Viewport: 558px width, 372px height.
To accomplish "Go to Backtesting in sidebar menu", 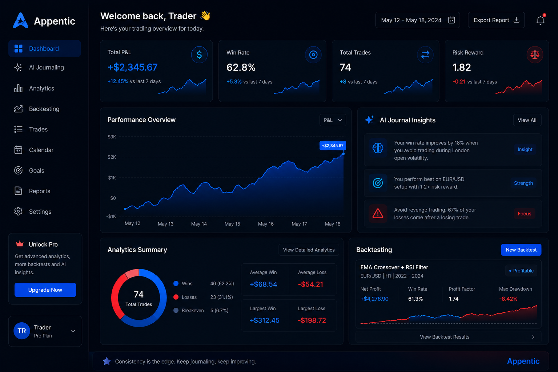I will pos(45,109).
